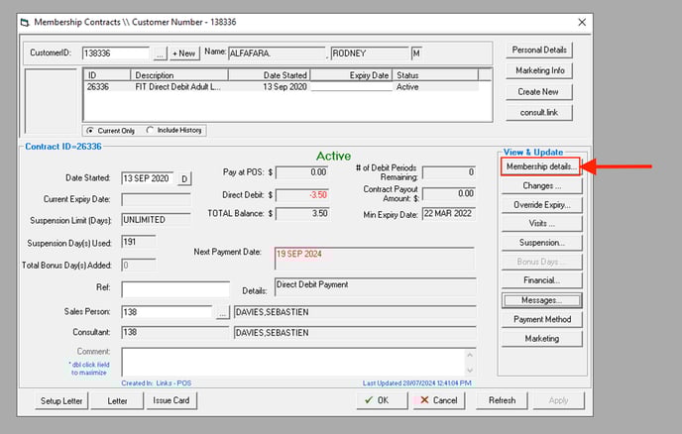The width and height of the screenshot is (682, 434).
Task: Sort list by Expiry Date column header
Action: click(351, 75)
